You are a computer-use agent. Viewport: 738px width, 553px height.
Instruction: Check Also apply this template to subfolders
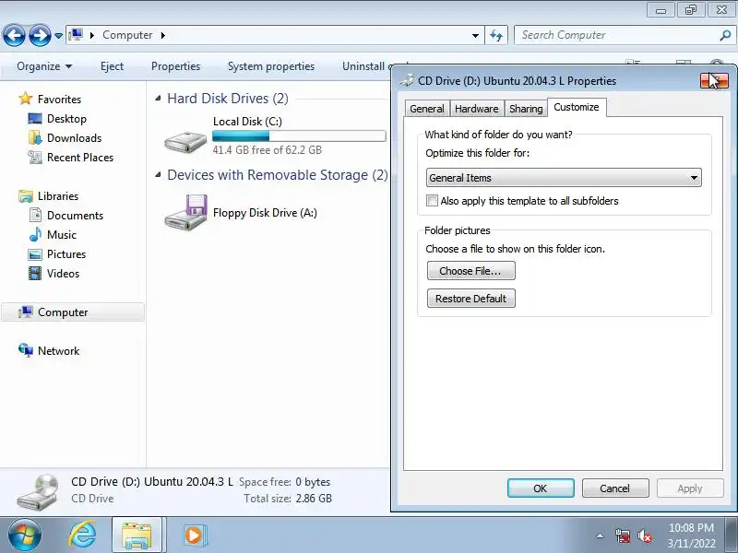pos(432,201)
